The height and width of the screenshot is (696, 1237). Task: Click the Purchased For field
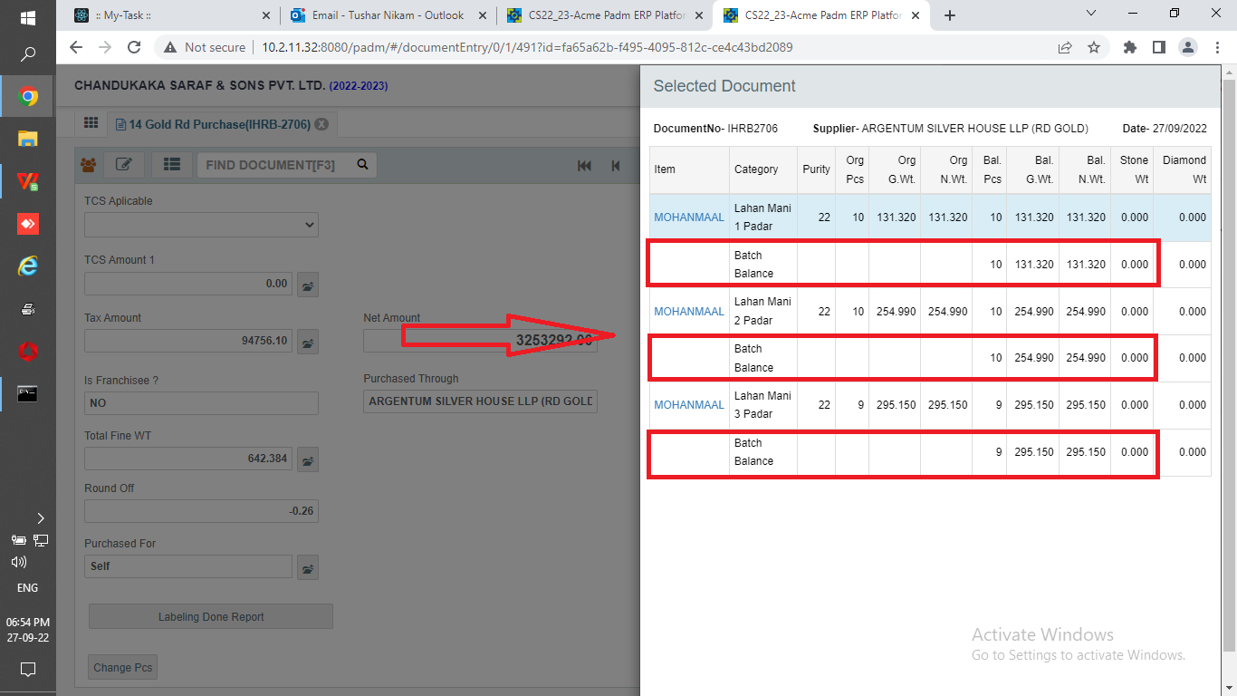tap(188, 566)
